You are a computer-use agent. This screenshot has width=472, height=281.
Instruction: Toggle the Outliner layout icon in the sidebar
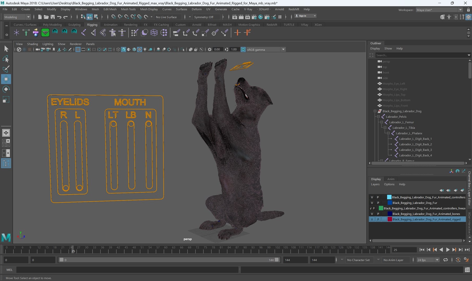pos(6,163)
